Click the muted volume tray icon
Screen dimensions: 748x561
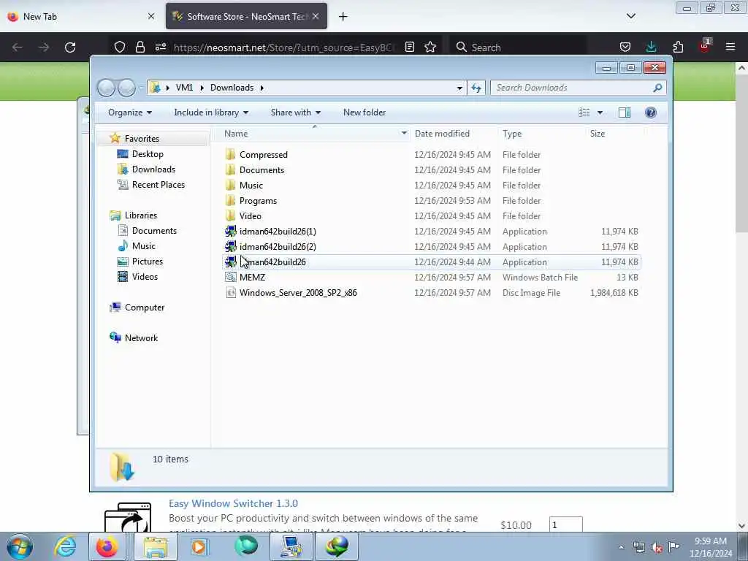tap(657, 548)
